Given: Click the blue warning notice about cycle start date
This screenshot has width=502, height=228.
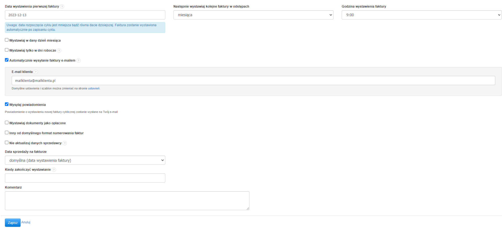Looking at the screenshot, I should pos(85,27).
